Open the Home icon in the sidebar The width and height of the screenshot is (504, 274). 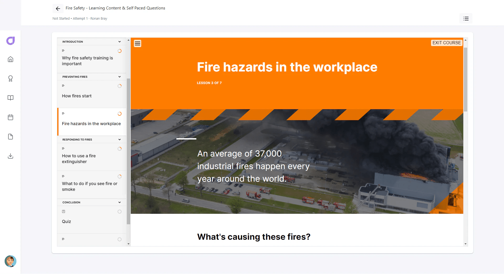[x=10, y=59]
